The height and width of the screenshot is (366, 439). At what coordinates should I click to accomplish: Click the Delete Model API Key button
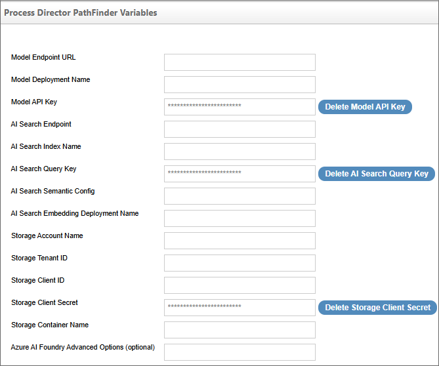365,107
